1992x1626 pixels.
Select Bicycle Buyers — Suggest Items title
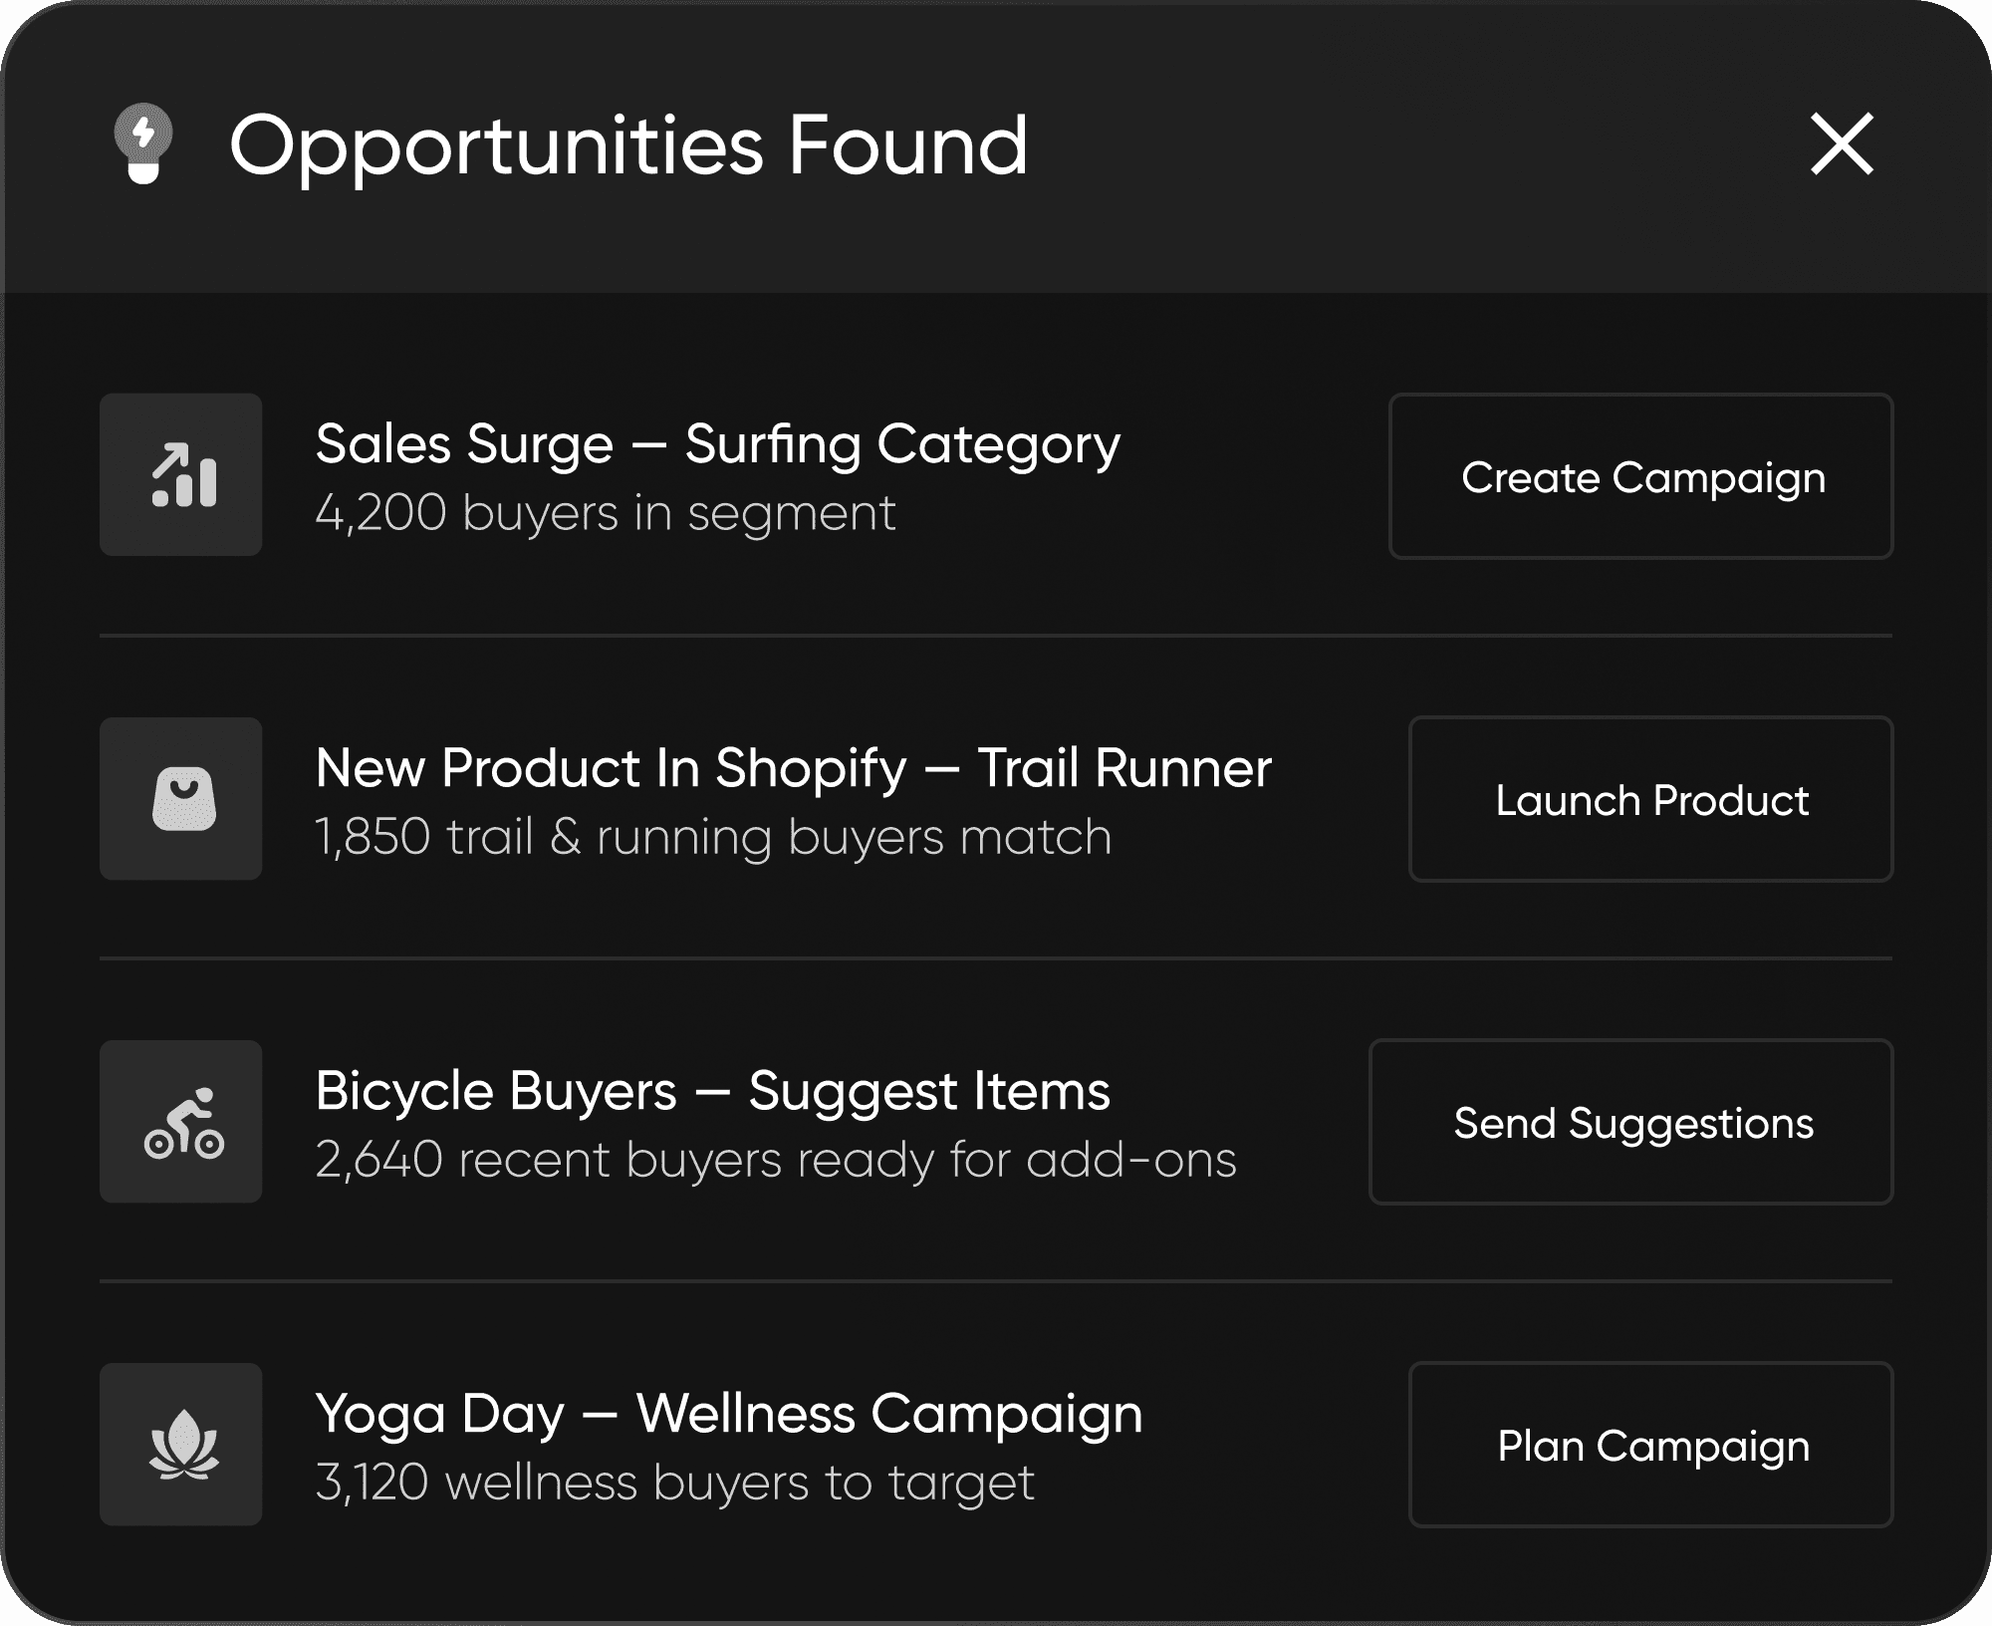[x=713, y=1091]
